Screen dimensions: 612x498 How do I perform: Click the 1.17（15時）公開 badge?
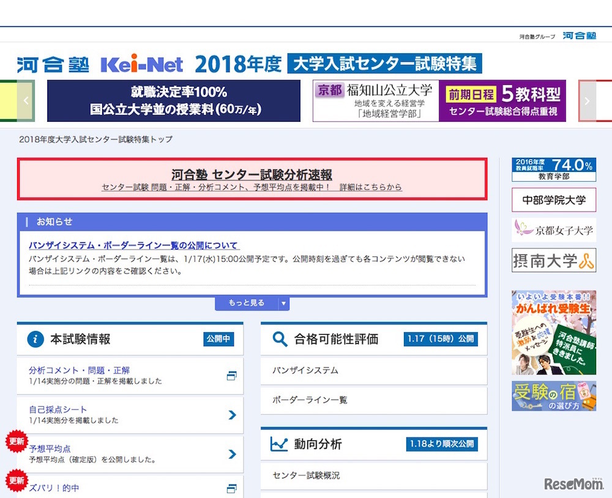[441, 339]
